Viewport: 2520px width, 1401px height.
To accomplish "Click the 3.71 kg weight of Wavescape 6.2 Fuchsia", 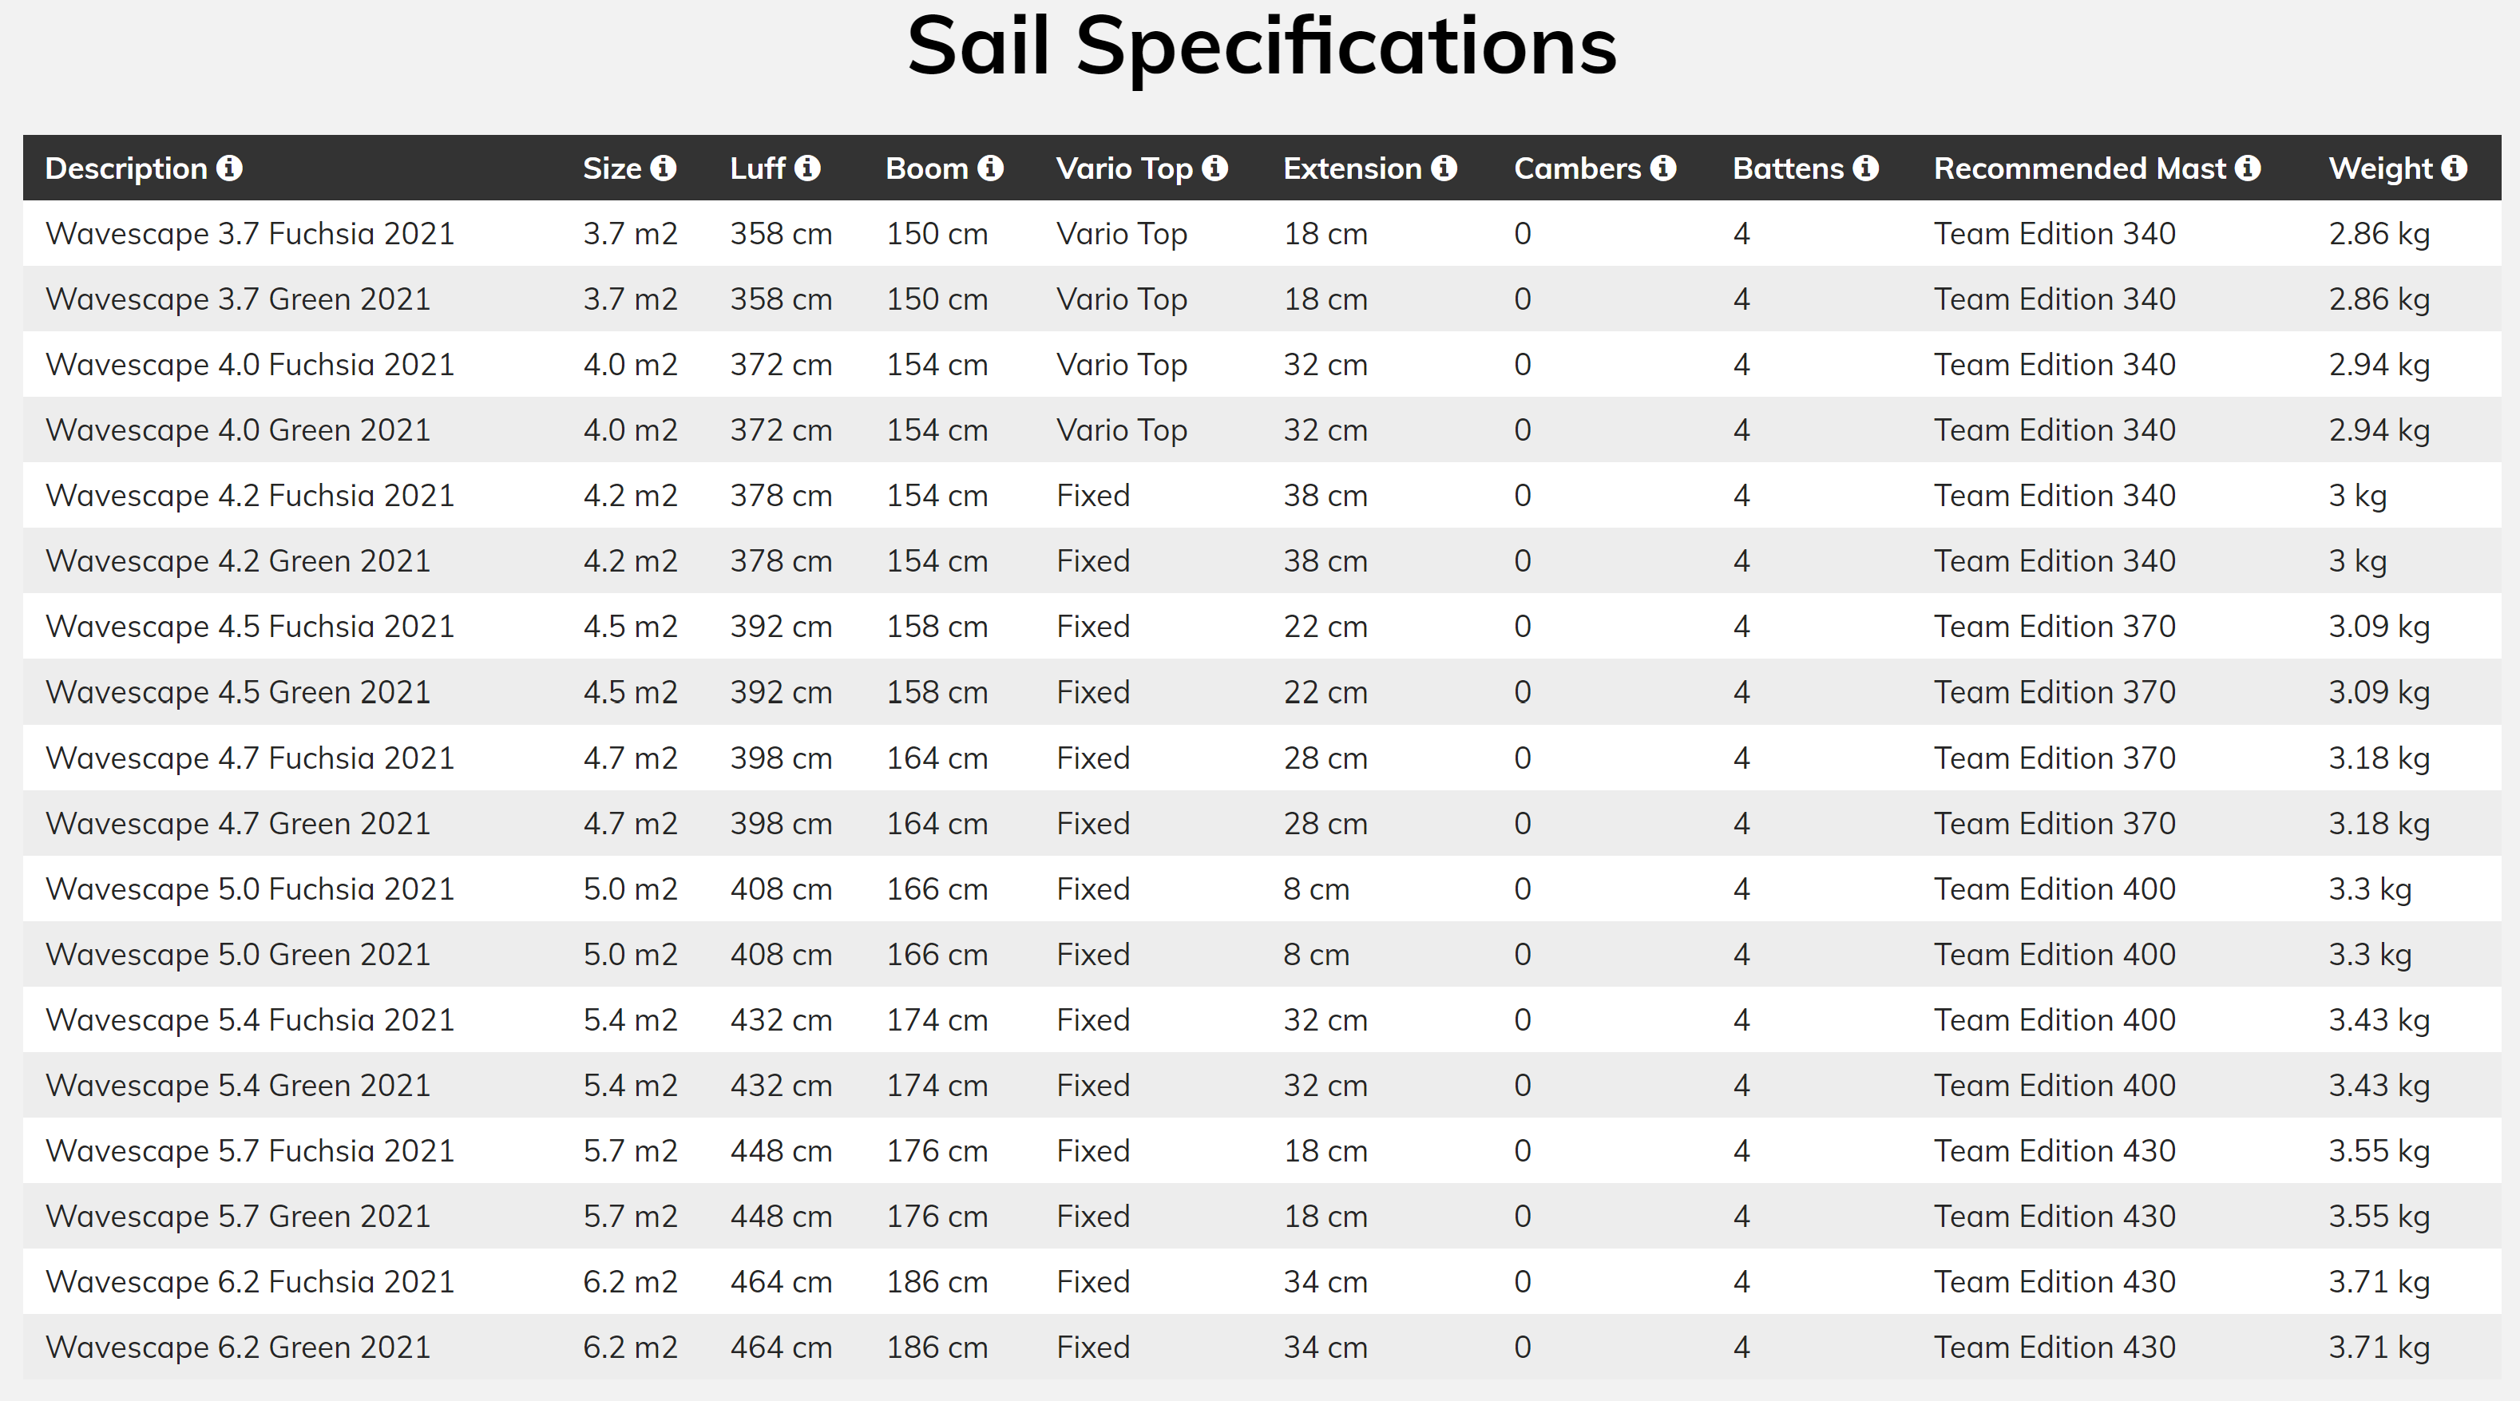I will pyautogui.click(x=2379, y=1281).
